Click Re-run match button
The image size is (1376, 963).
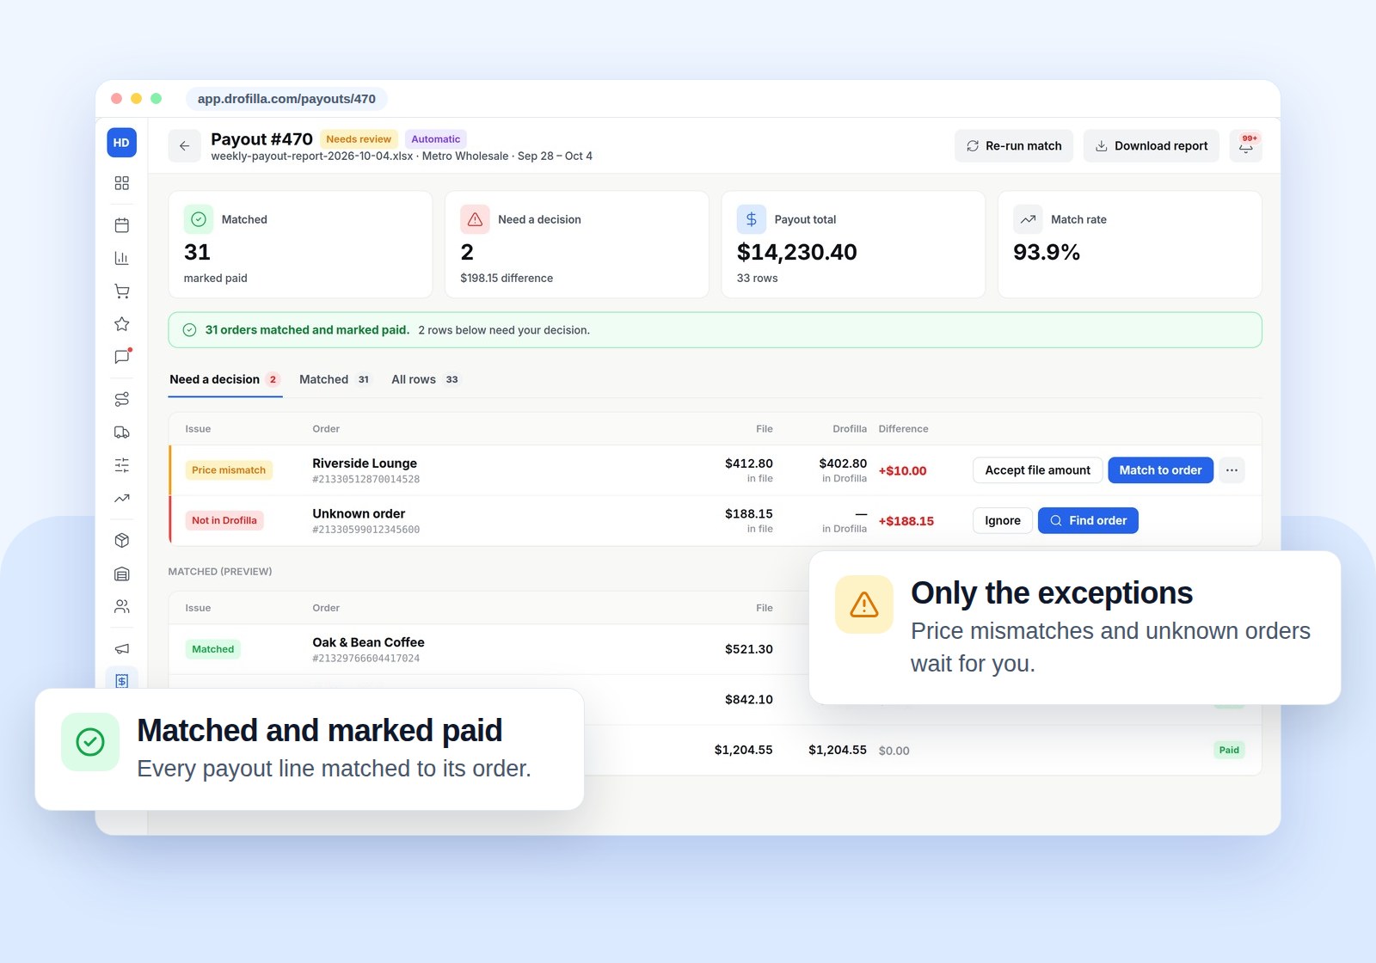pyautogui.click(x=1014, y=146)
